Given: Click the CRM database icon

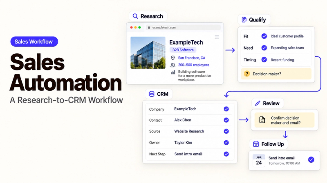Looking at the screenshot, I should click(152, 94).
